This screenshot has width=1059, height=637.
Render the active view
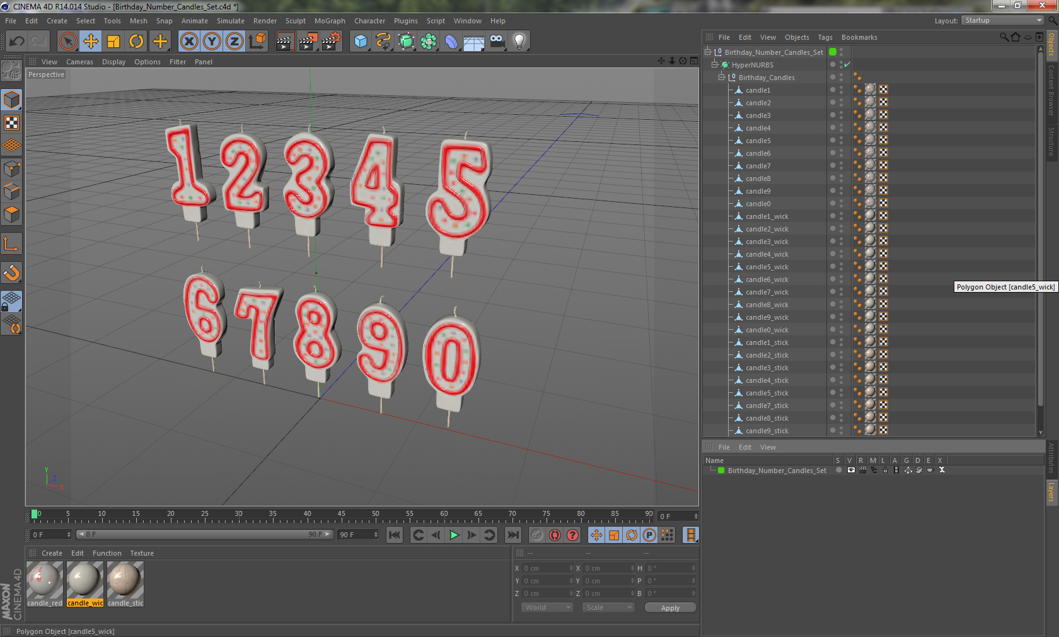(x=285, y=42)
